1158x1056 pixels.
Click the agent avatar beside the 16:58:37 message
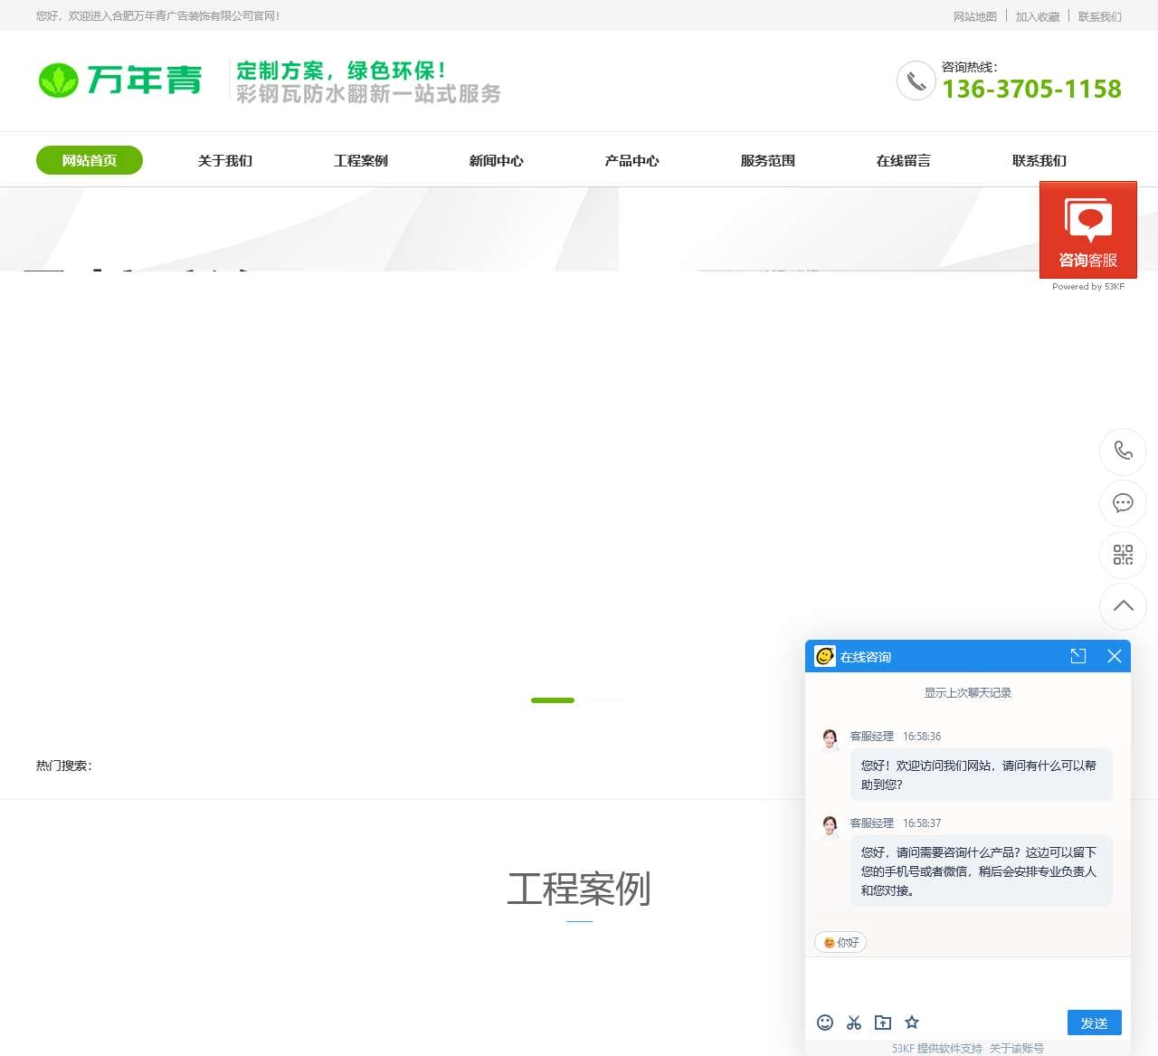(830, 827)
